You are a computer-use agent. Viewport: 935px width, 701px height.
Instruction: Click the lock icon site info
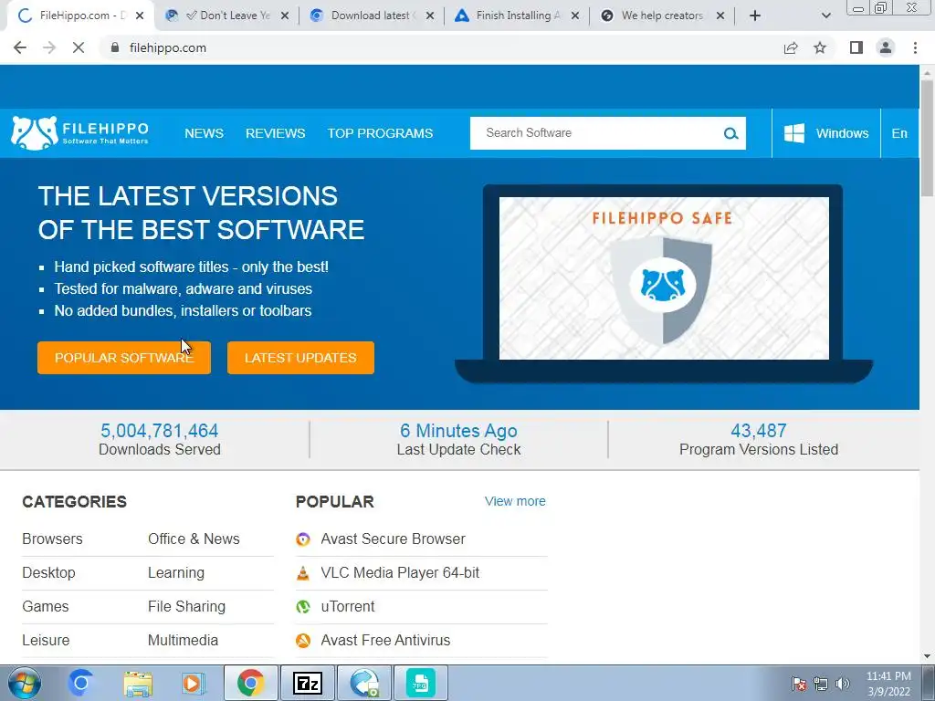[x=115, y=47]
